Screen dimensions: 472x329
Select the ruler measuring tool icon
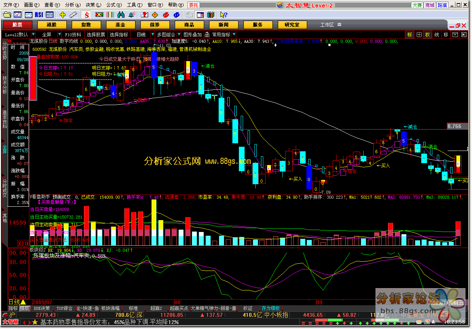pyautogui.click(x=73, y=15)
